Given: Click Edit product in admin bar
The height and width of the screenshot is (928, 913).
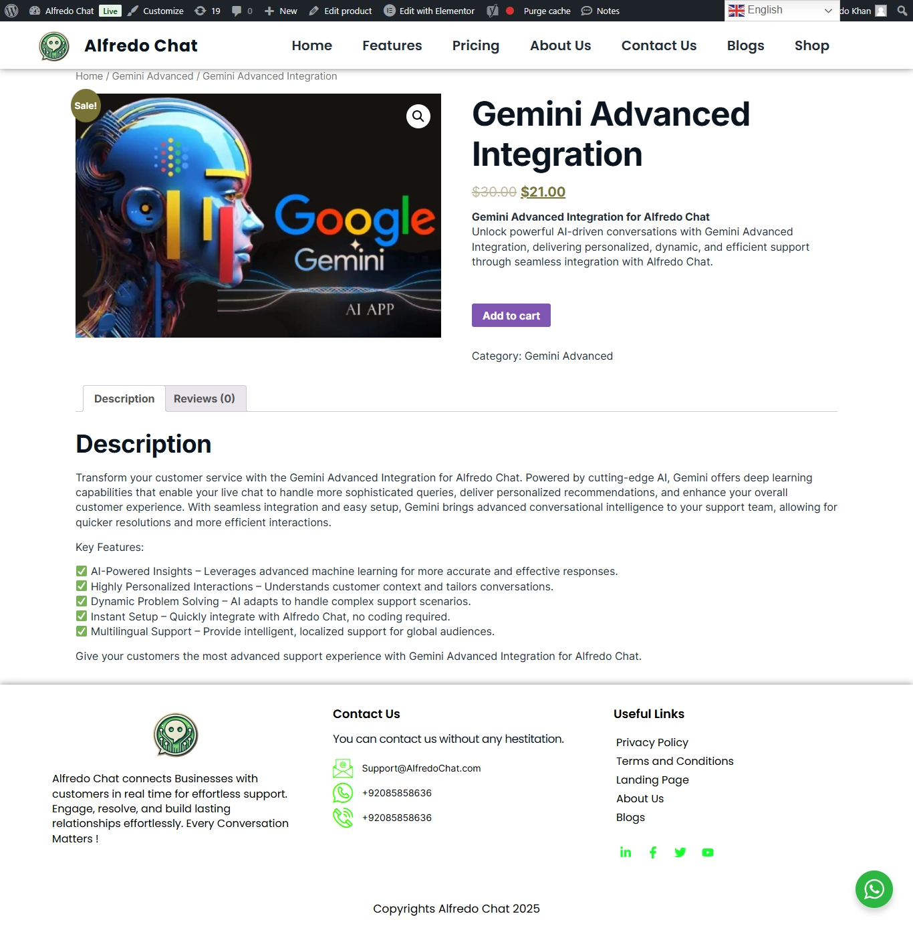Looking at the screenshot, I should point(340,11).
